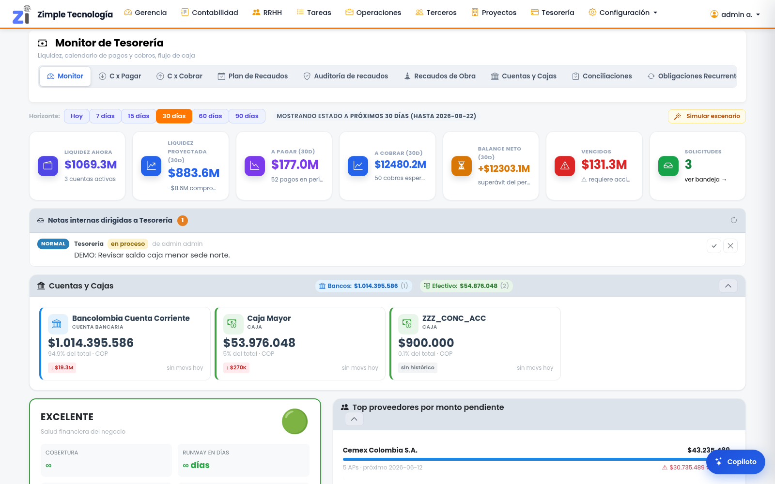This screenshot has height=484, width=775.
Task: Click the user avatar icon
Action: pos(714,15)
